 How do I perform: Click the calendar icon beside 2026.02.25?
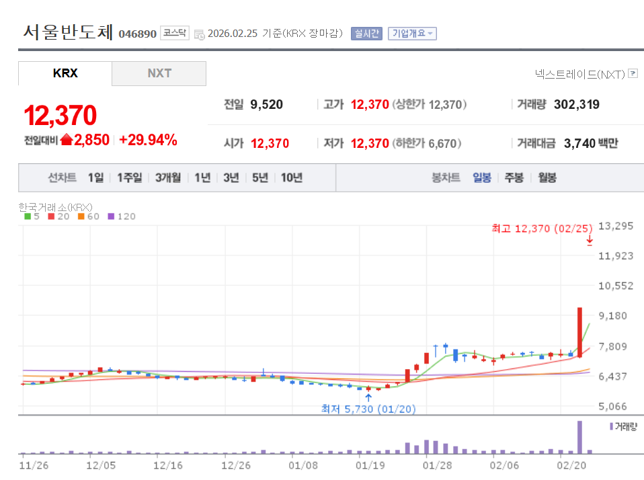coord(199,34)
